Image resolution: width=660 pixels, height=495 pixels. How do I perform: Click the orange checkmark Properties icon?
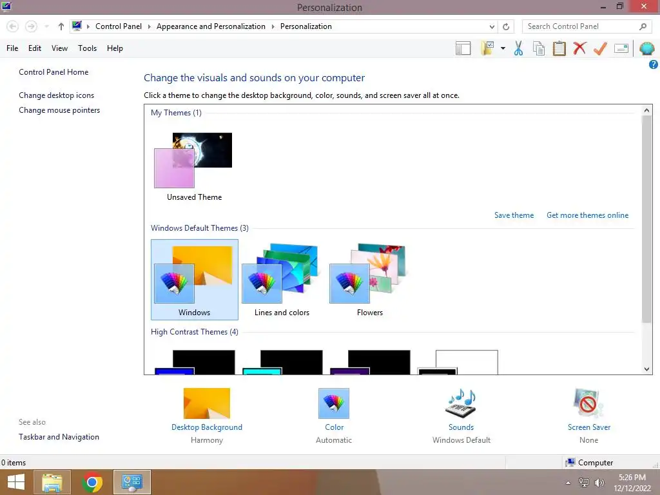point(600,48)
